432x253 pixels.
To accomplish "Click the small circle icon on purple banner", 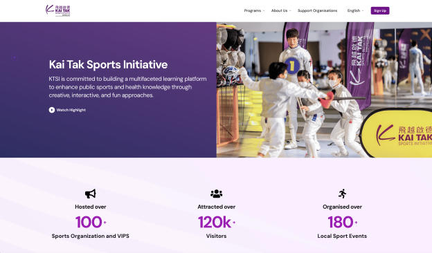I will pyautogui.click(x=15, y=57).
